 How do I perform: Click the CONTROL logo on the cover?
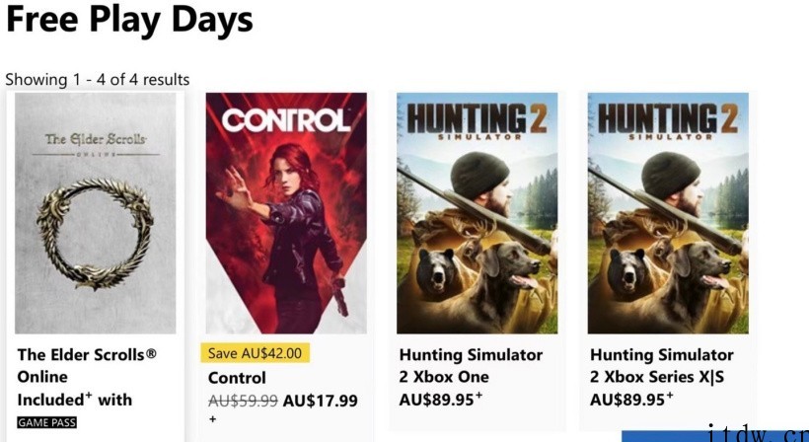coord(286,121)
